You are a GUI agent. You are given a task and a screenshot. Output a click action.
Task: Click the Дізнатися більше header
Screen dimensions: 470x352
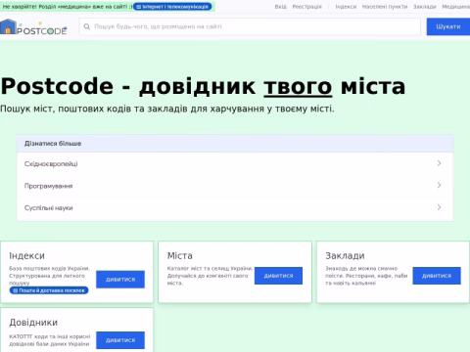pyautogui.click(x=235, y=144)
